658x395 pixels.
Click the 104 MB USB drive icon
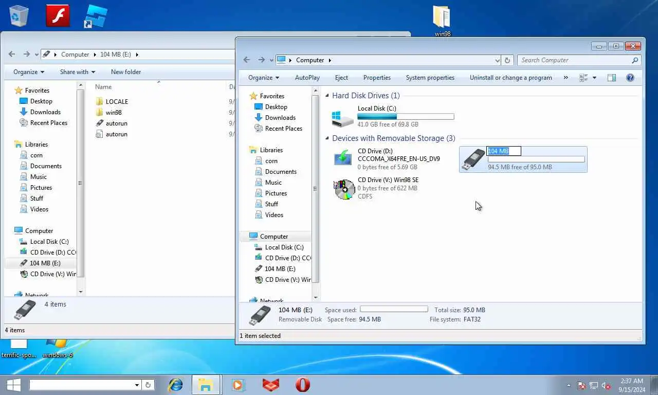(473, 159)
